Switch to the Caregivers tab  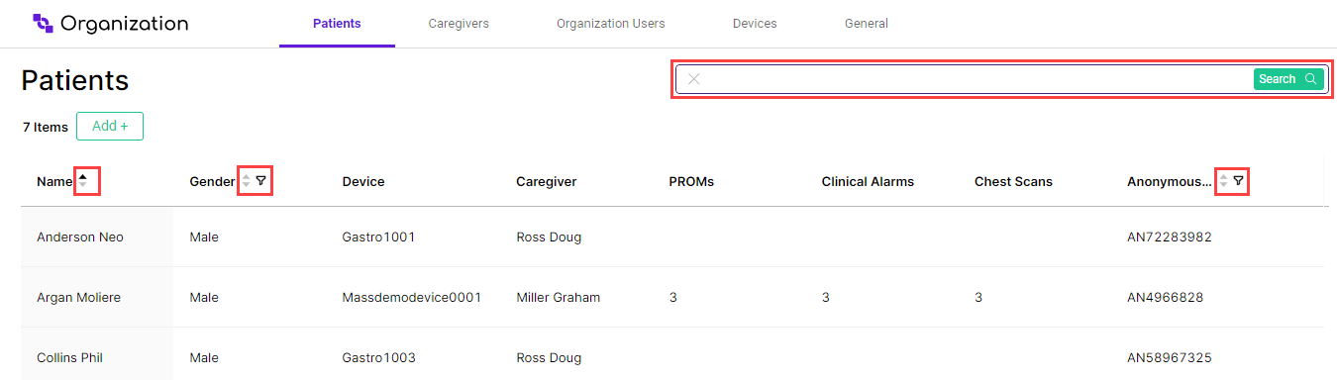click(x=459, y=23)
